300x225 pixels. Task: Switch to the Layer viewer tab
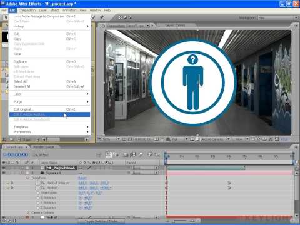pyautogui.click(x=175, y=26)
